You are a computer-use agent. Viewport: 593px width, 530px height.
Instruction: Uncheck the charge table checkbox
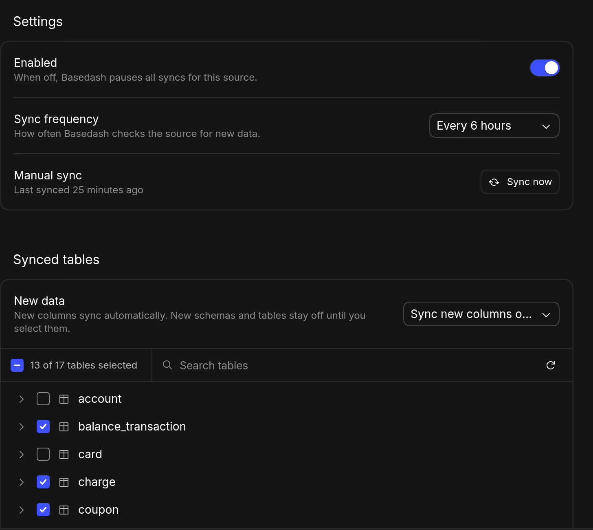click(x=43, y=482)
